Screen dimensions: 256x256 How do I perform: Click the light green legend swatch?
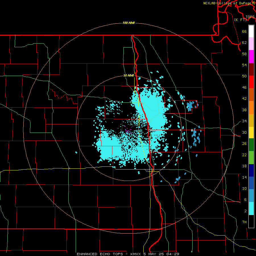(251, 158)
